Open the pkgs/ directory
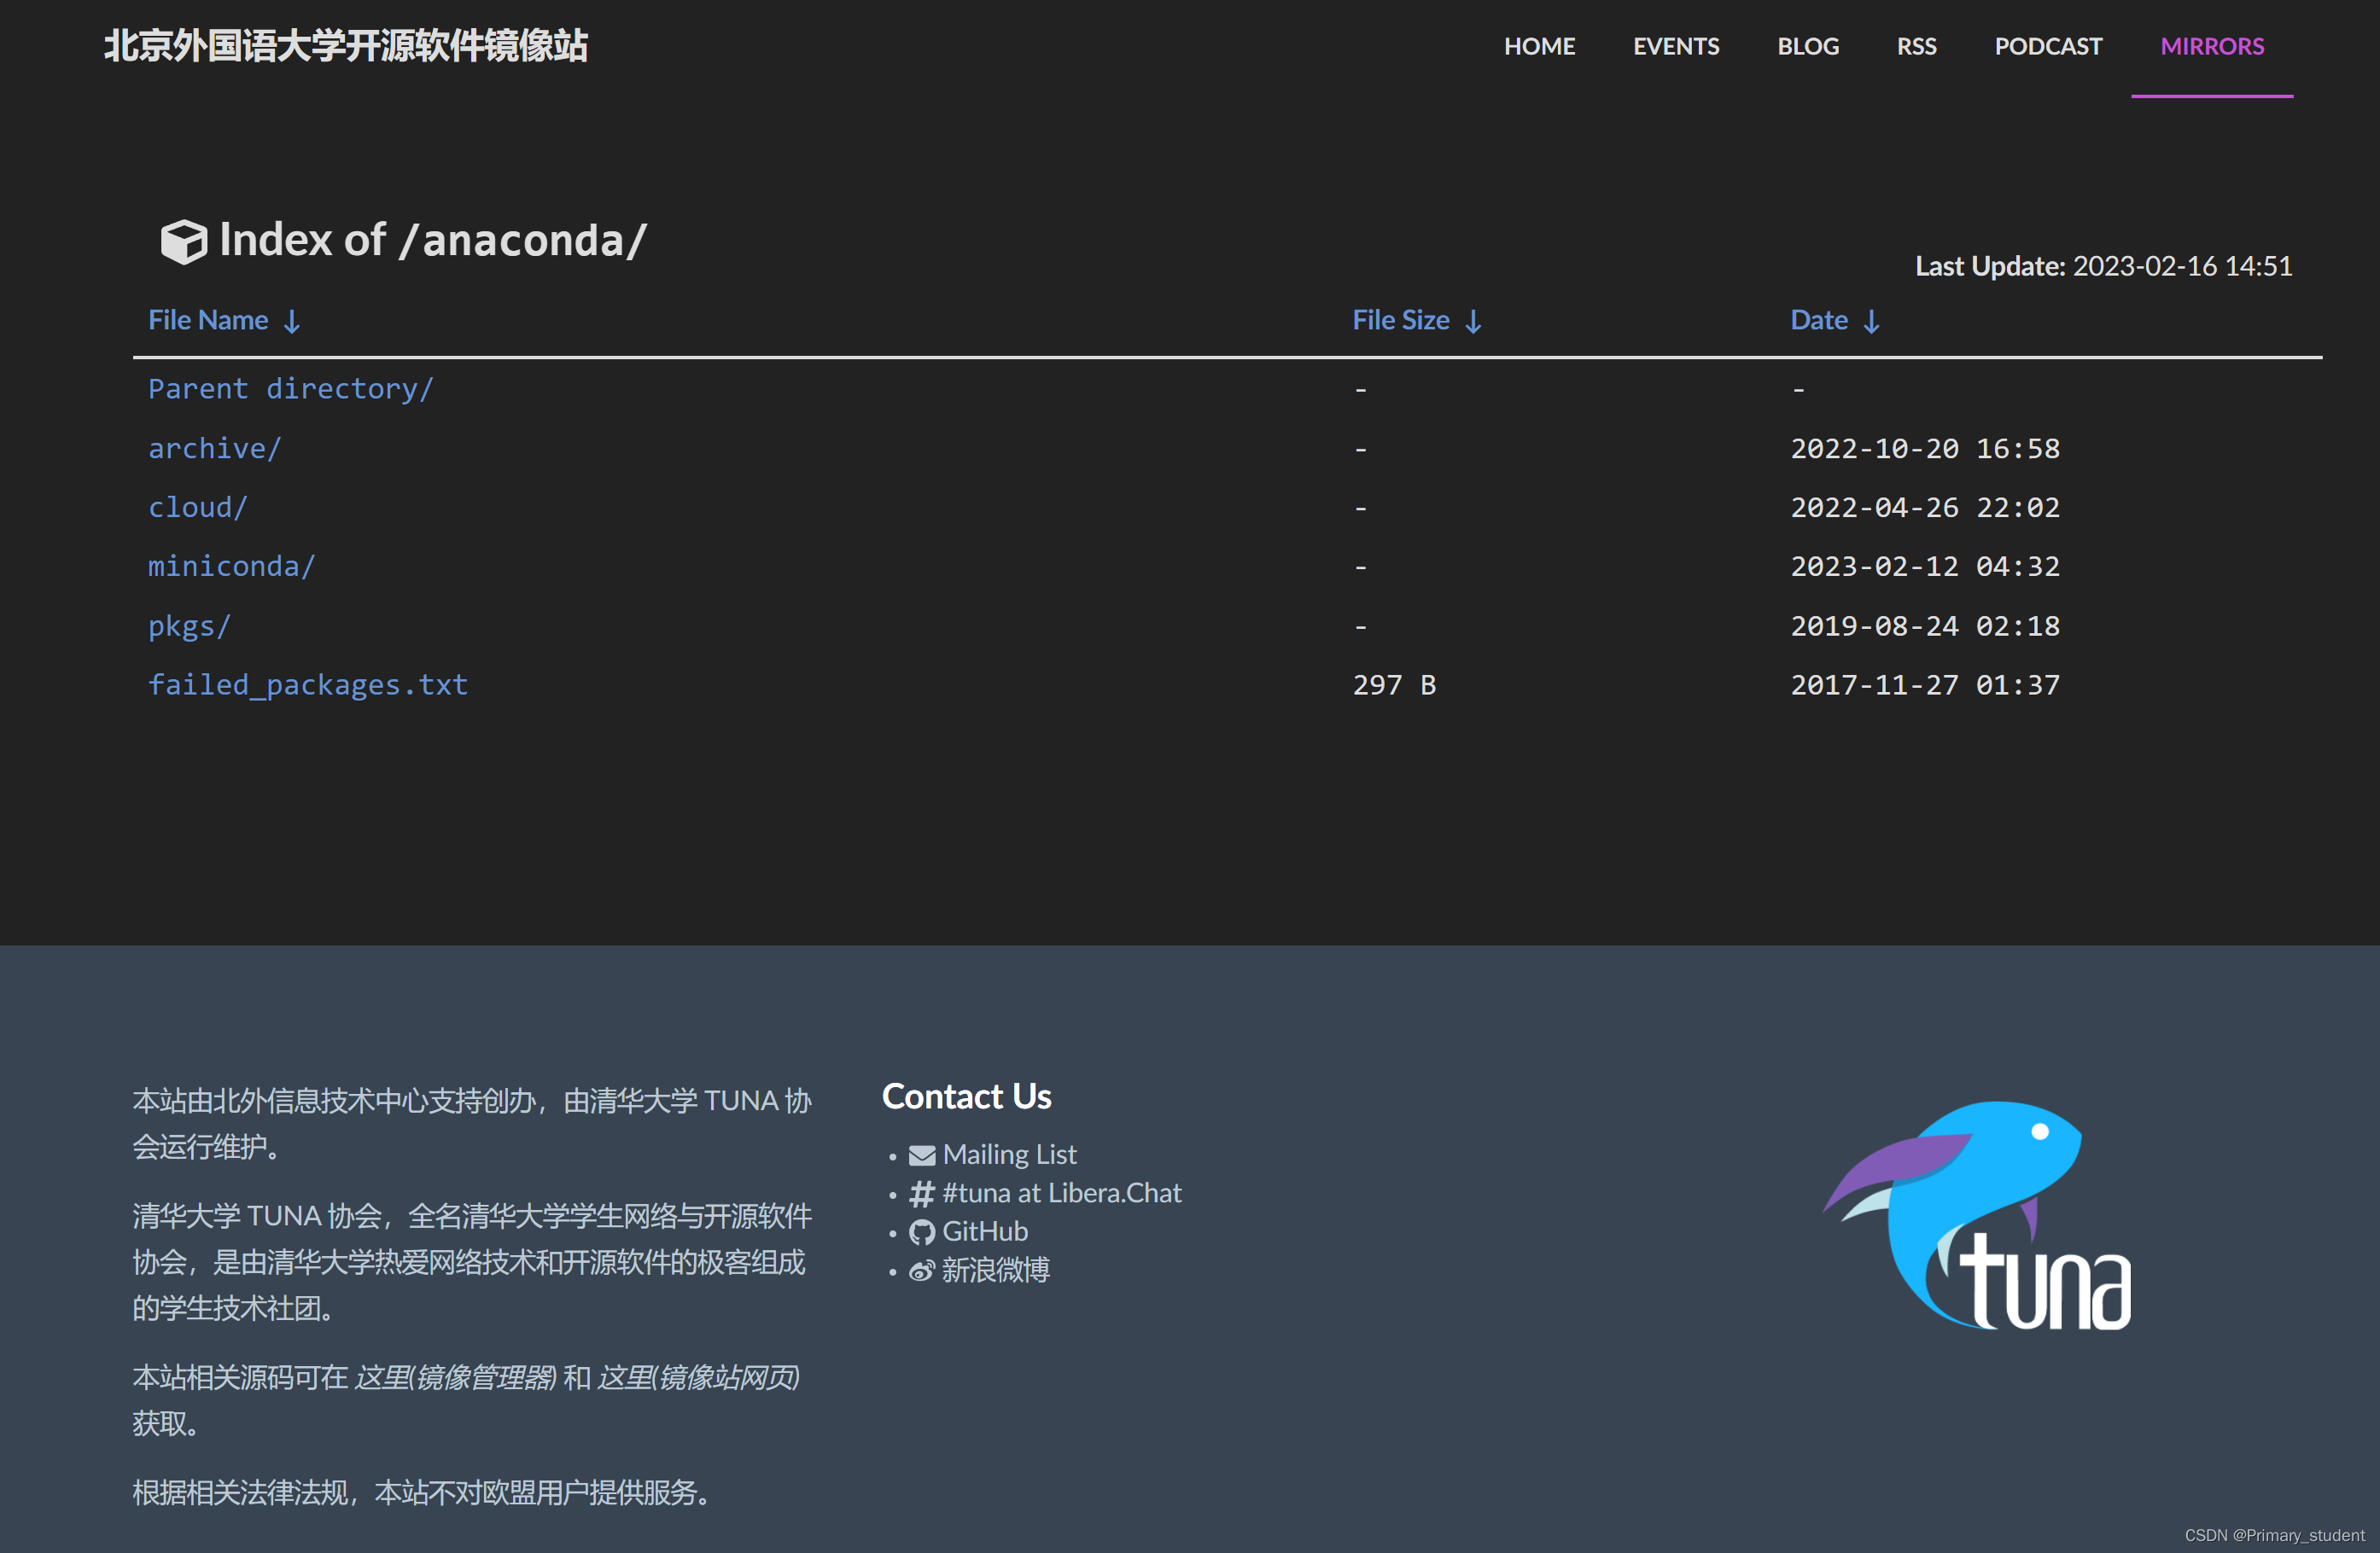The image size is (2380, 1553). click(x=188, y=625)
